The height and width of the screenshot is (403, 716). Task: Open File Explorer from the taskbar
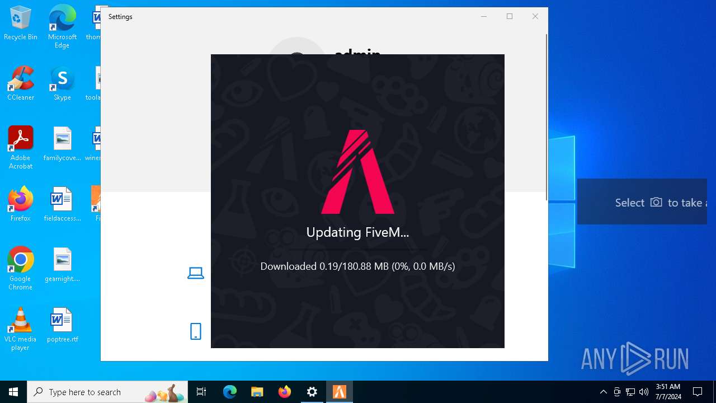click(257, 392)
